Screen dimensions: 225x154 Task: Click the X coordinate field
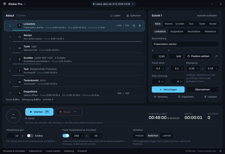click(x=159, y=56)
